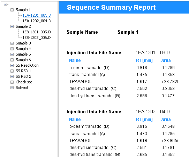Screen dimensions: 189x157
Task: Expand the SS RSD 2 node
Action: pyautogui.click(x=12, y=76)
